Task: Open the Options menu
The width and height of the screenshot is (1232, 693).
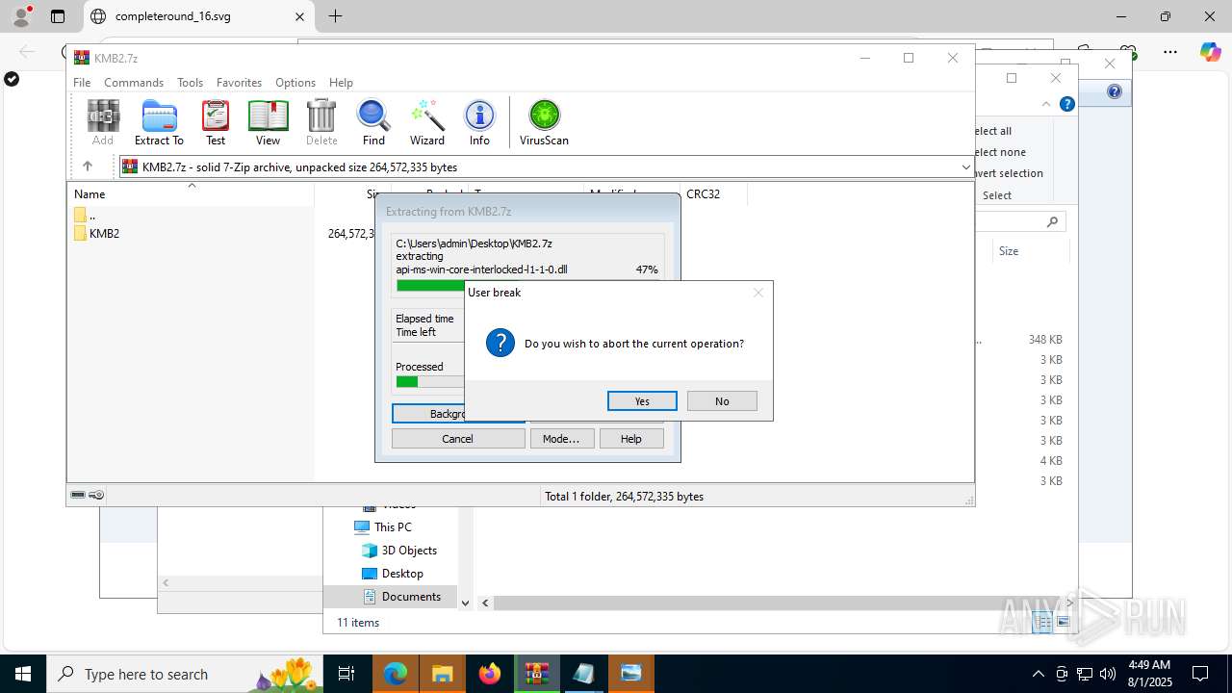Action: click(x=295, y=83)
